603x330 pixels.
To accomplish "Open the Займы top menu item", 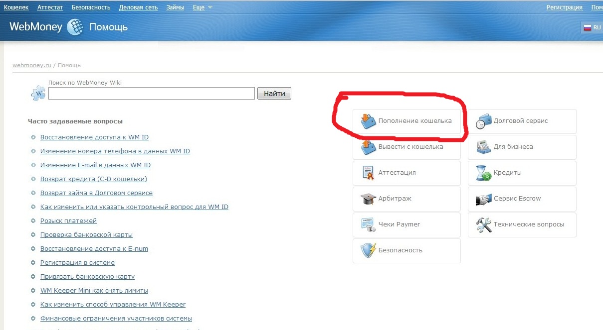I will [175, 7].
